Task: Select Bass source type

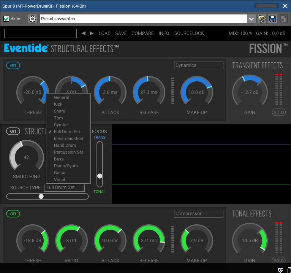Action: (x=68, y=159)
